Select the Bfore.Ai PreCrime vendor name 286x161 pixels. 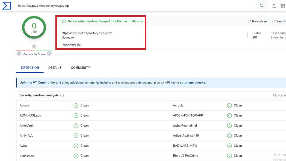point(185,156)
